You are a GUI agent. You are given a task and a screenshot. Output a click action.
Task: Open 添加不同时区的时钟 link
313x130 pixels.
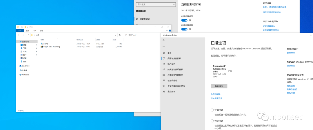point(272,12)
